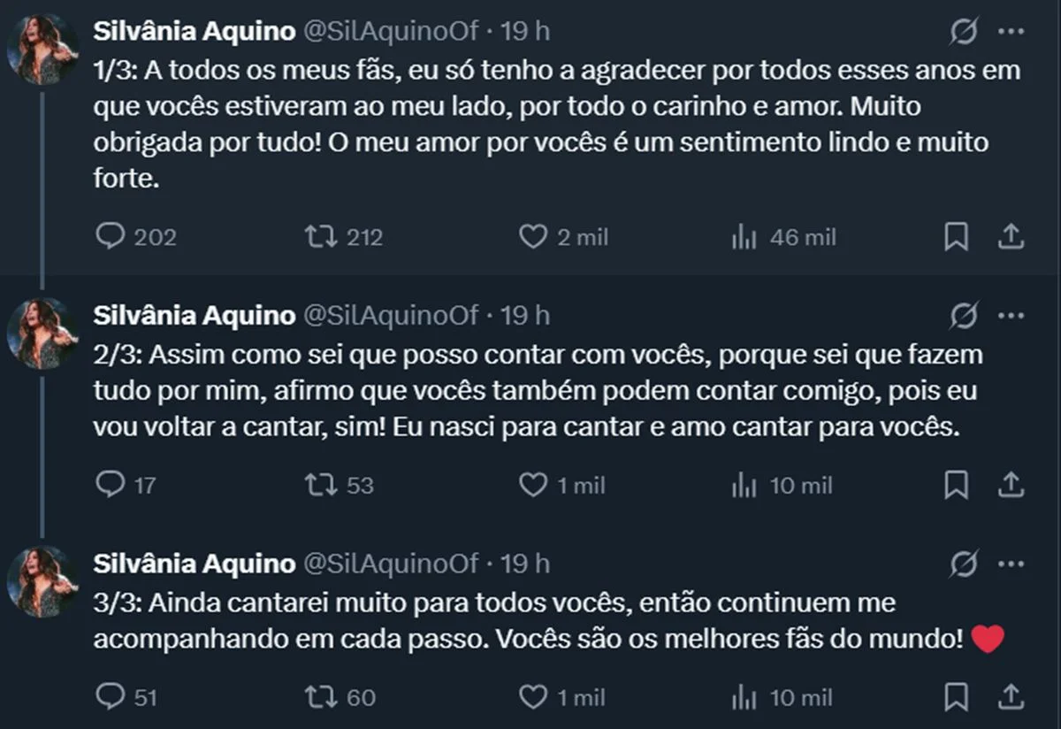Screen dimensions: 1061x729
Task: View analytics of the 46 mil views tweet
Action: click(744, 237)
